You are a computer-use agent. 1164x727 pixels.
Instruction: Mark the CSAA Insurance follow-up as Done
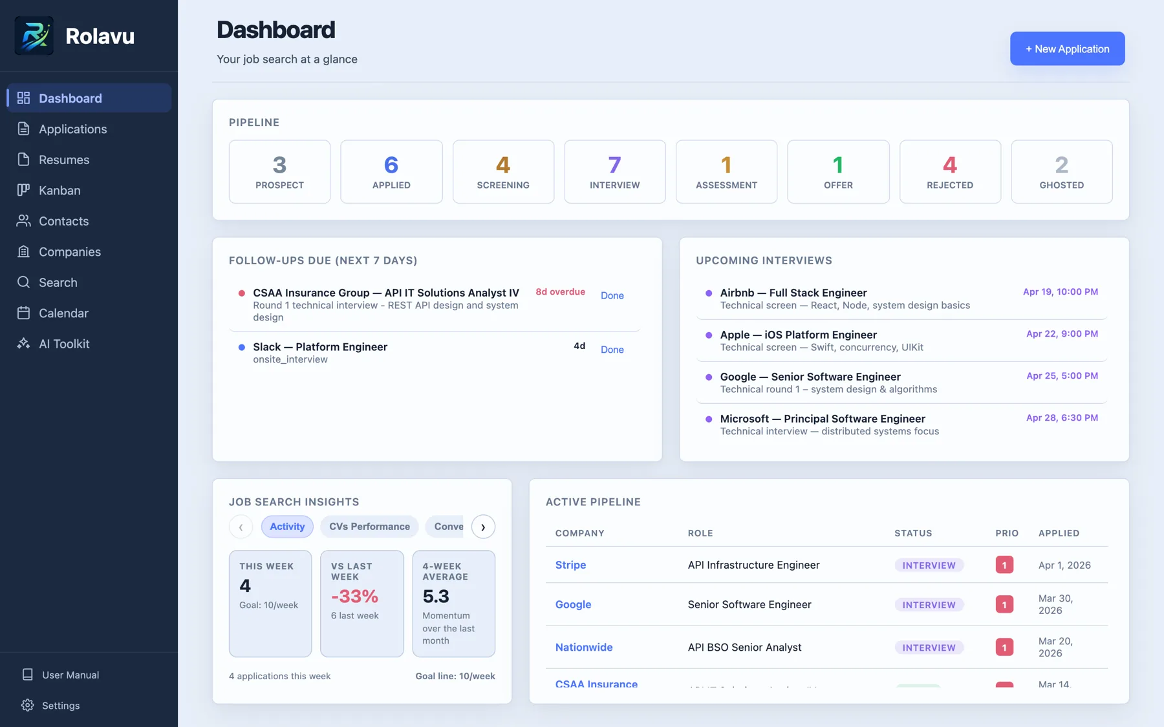click(612, 295)
